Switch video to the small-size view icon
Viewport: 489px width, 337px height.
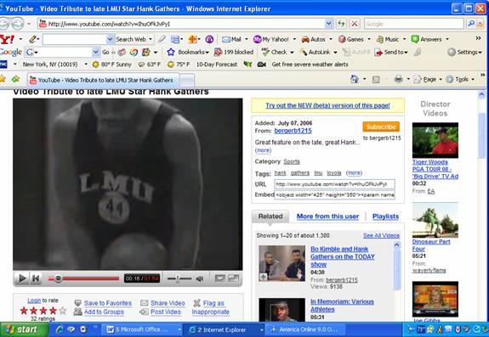coord(220,278)
